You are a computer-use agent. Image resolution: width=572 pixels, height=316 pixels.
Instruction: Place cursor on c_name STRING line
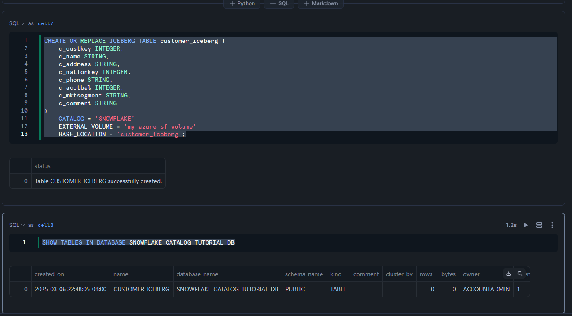pos(84,56)
